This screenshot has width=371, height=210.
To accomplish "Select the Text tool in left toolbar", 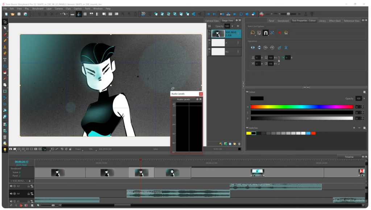I will coord(5,60).
